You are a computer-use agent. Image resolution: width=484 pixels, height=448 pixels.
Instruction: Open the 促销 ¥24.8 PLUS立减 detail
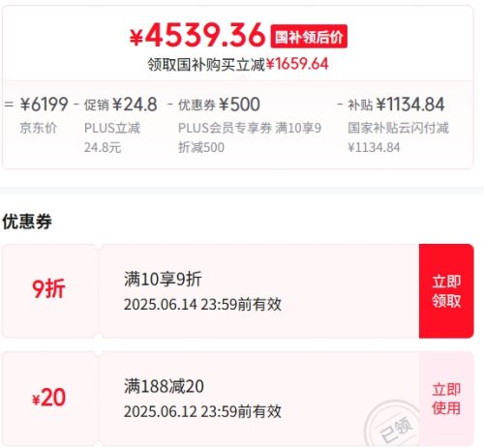121,105
